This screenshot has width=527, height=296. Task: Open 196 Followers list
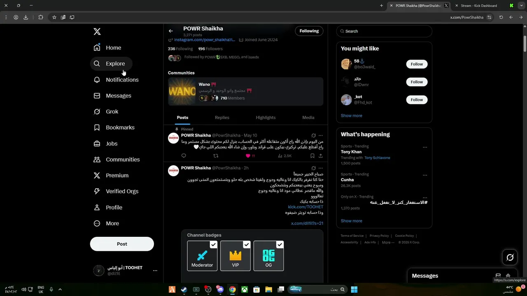pyautogui.click(x=210, y=49)
